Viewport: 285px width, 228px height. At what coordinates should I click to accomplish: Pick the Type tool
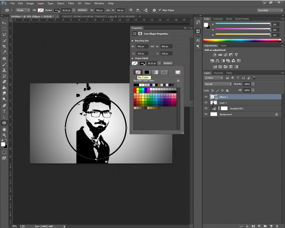4,111
